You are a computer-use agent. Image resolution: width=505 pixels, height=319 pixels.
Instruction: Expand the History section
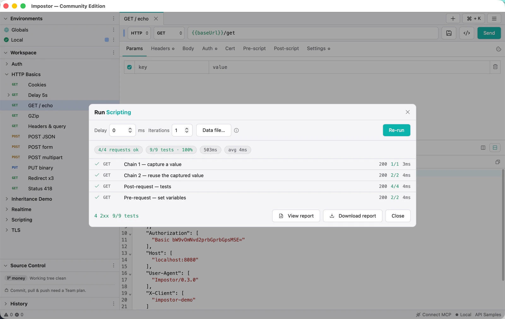tap(6, 304)
